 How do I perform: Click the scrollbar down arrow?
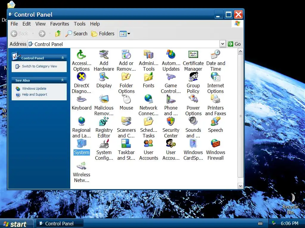click(x=240, y=186)
